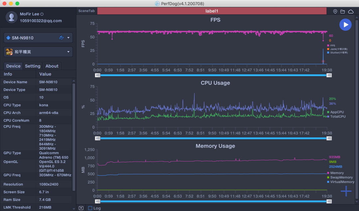The image size is (359, 211).
Task: Switch to the Device tab
Action: 13,66
